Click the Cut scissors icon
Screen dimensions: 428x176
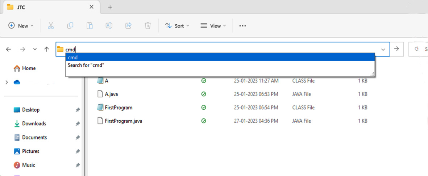51,26
